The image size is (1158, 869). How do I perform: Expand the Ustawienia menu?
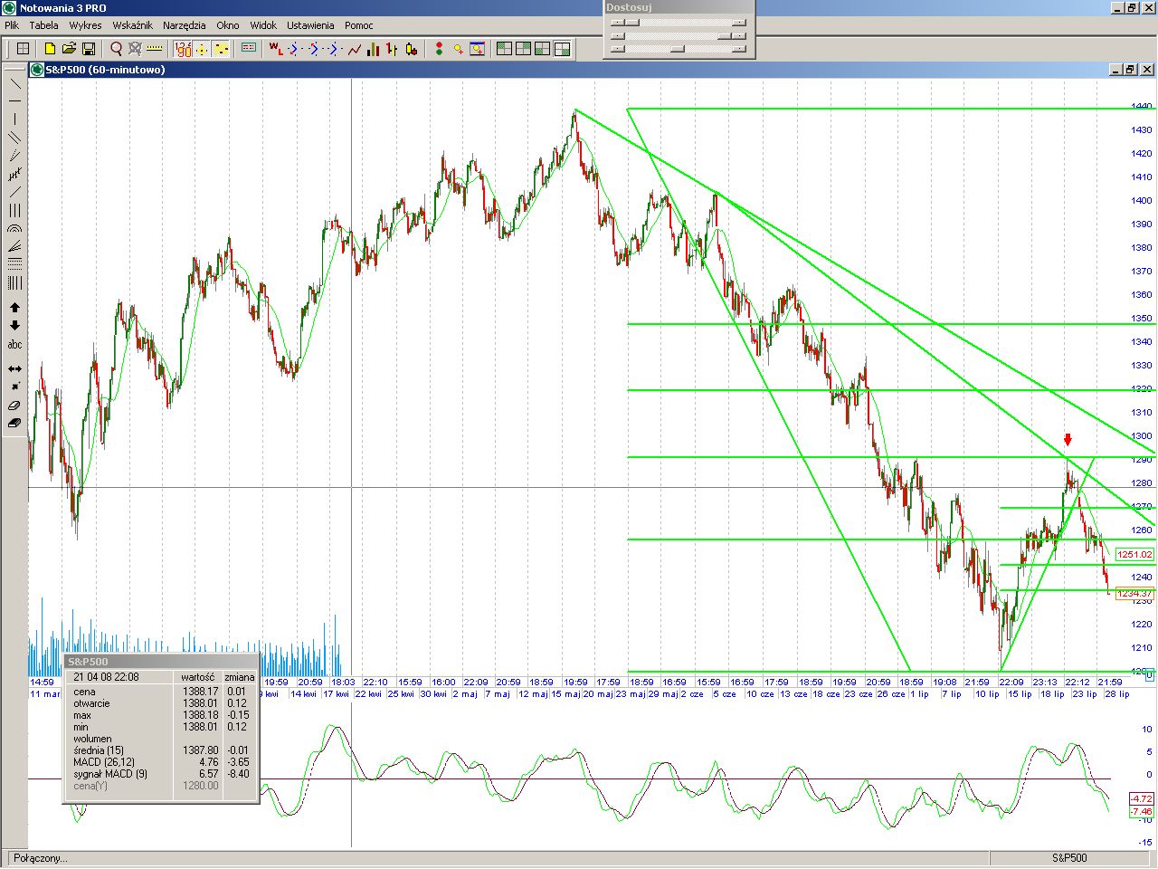[310, 25]
